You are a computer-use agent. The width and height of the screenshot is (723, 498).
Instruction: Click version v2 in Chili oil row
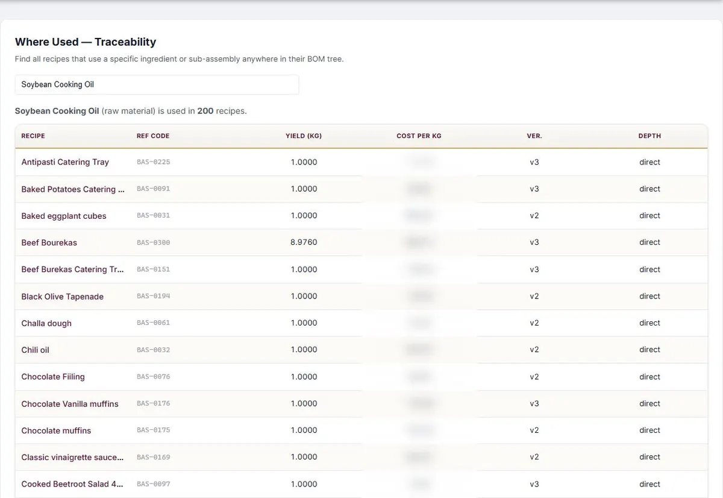click(x=534, y=350)
